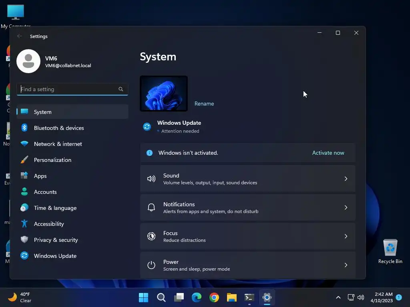Click the Bluetooth icon in sidebar
Image resolution: width=410 pixels, height=307 pixels.
[24, 128]
